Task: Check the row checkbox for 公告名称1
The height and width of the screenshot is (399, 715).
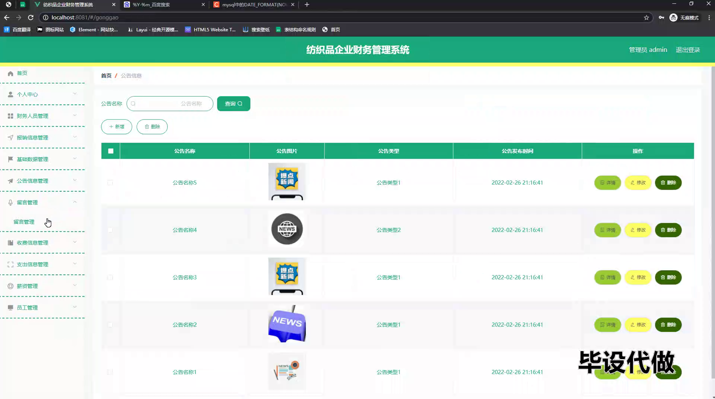Action: pyautogui.click(x=110, y=372)
